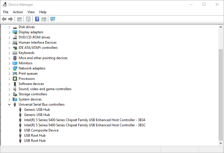Minimize the Device Manager window
Image resolution: width=224 pixels, height=153 pixels.
(191, 4)
